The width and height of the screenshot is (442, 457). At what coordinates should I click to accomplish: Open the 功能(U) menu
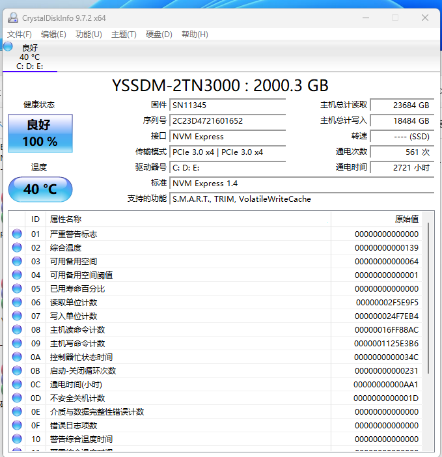pyautogui.click(x=89, y=35)
